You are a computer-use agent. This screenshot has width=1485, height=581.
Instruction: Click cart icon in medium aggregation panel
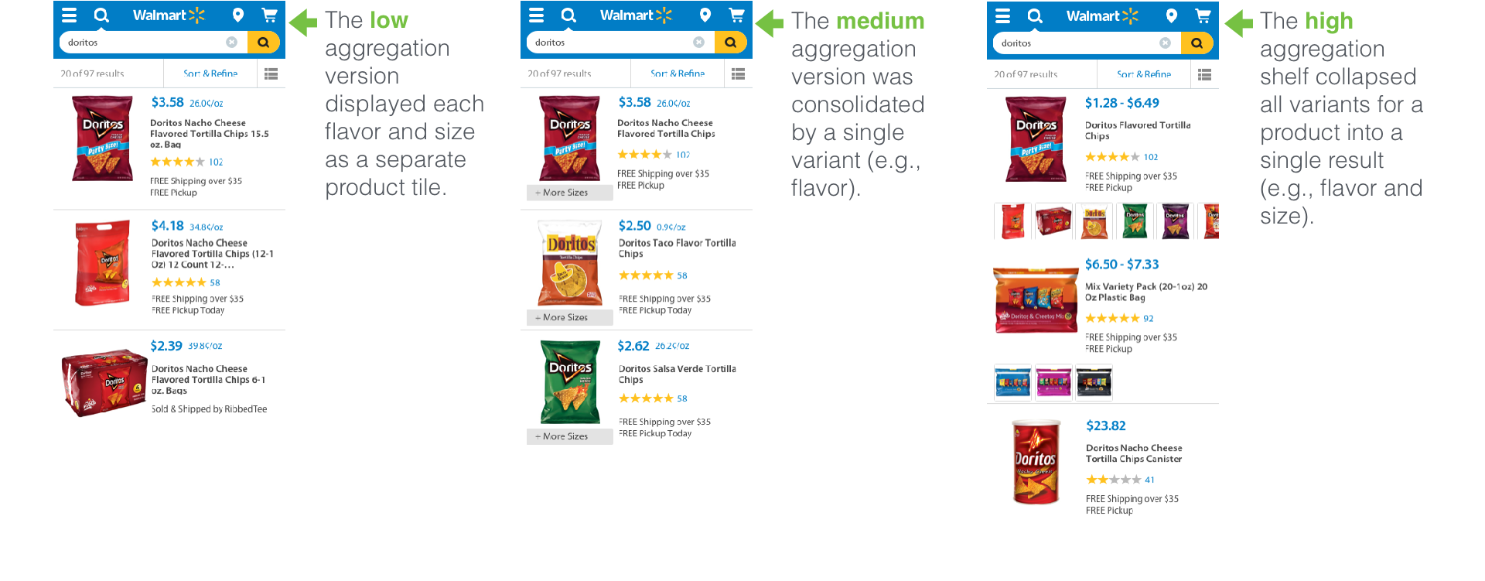point(736,15)
